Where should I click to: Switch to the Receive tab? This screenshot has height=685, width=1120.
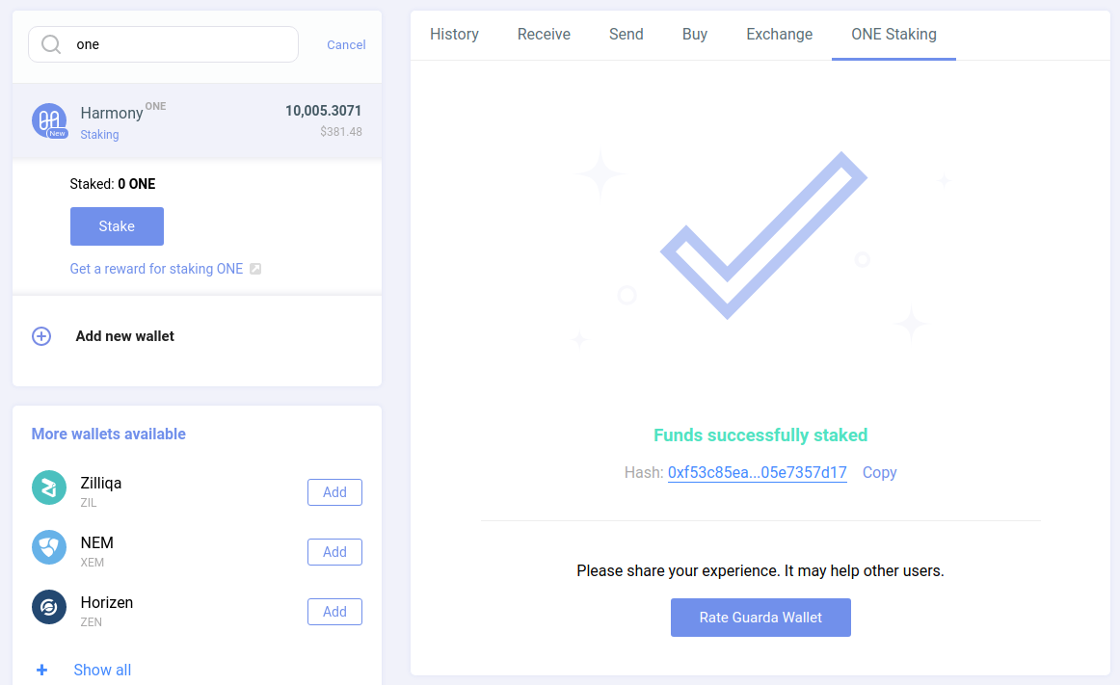coord(544,35)
